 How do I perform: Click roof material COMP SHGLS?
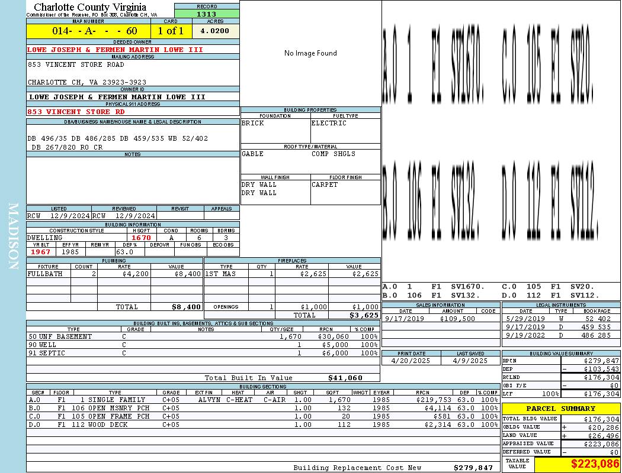(x=334, y=154)
